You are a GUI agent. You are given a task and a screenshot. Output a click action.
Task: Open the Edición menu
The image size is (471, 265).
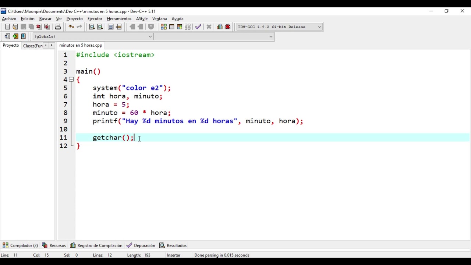[x=28, y=19]
